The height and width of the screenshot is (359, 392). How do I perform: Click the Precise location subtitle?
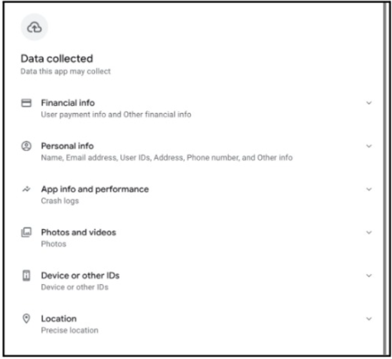coord(69,330)
